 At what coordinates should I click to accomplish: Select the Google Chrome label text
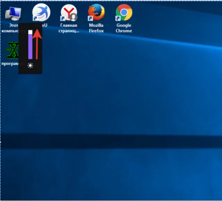click(x=124, y=28)
